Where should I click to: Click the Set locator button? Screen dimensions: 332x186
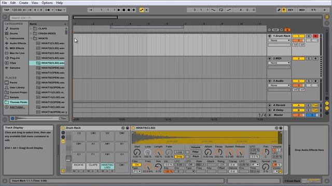tap(275, 30)
